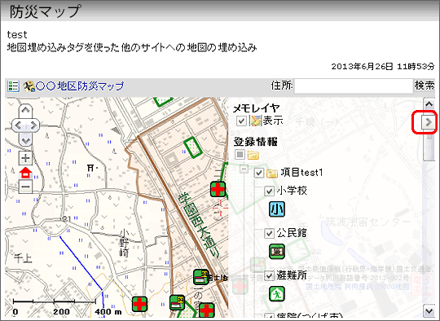
Task: Click the blue 小 elementary school legend icon
Action: pos(277,209)
